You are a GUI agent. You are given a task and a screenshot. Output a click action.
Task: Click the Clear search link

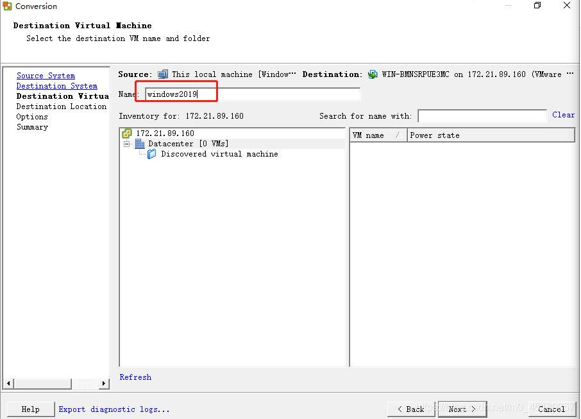(563, 115)
